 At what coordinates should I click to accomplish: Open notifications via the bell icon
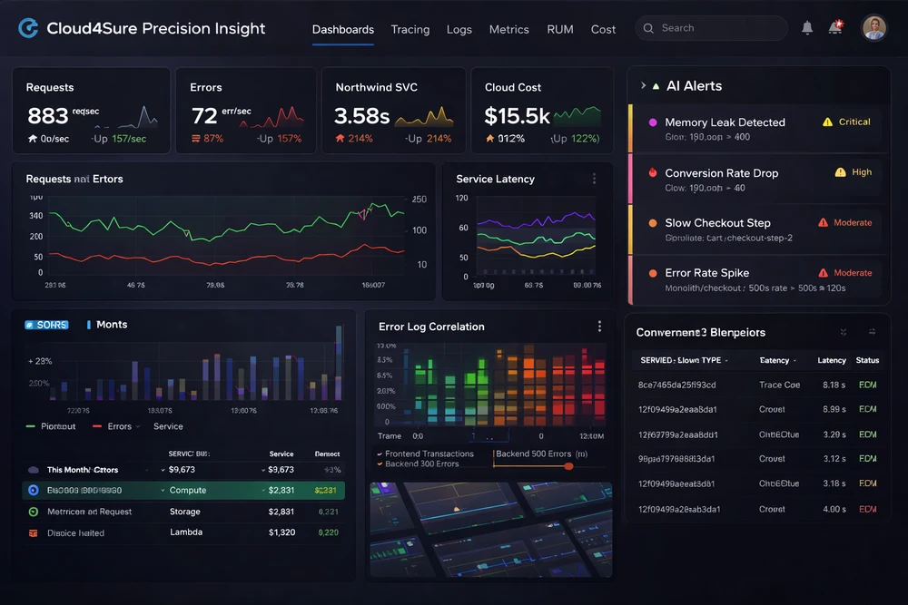[806, 27]
